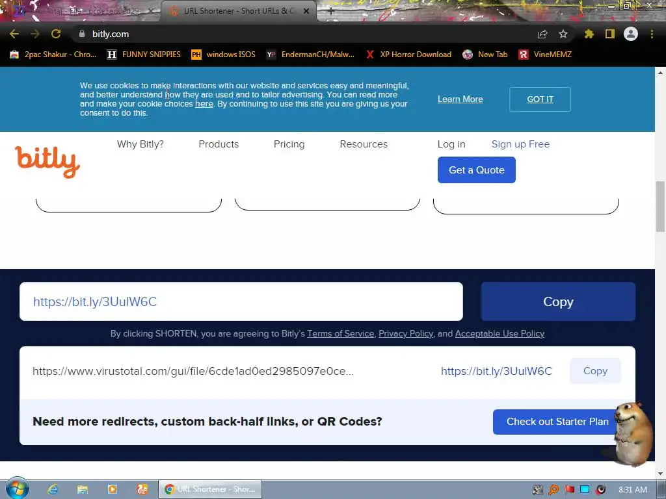Toggle the side panel icon
Screen dimensions: 666x499
610,34
